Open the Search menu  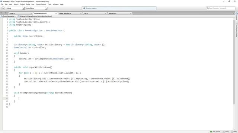(x=16, y=4)
